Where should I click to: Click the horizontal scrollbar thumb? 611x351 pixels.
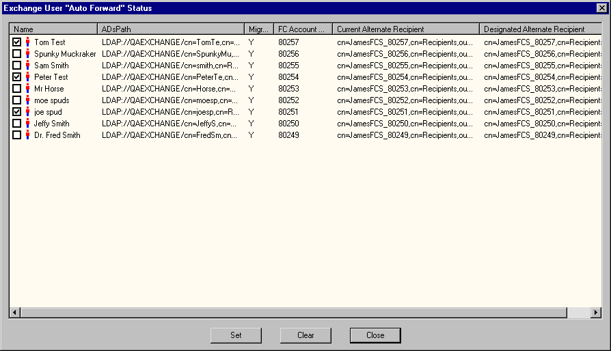[294, 313]
